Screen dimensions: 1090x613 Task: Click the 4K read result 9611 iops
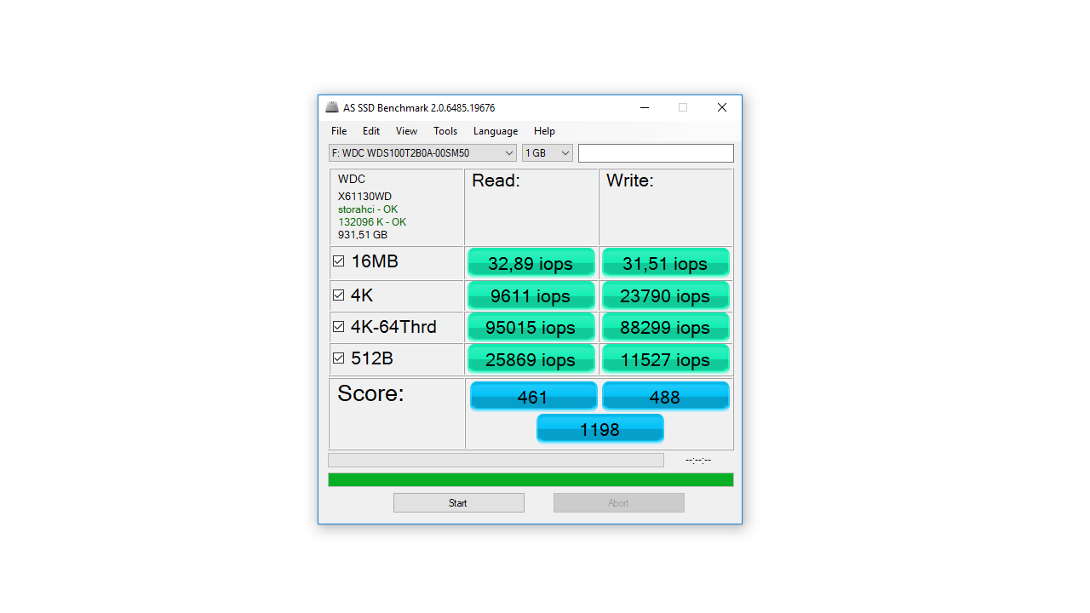(531, 295)
